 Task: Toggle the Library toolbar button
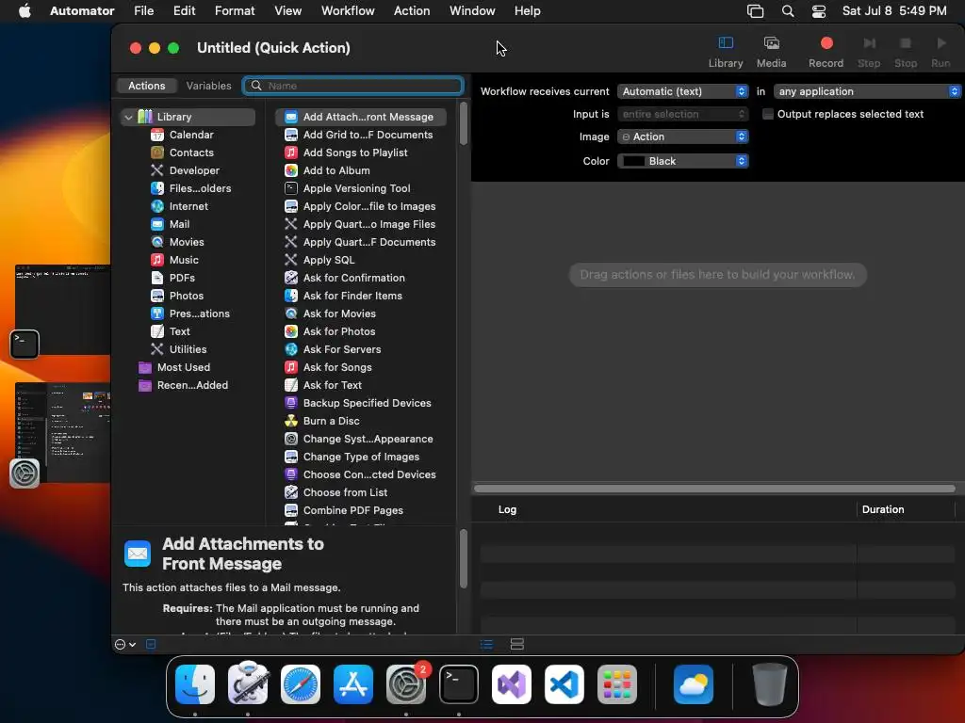726,52
